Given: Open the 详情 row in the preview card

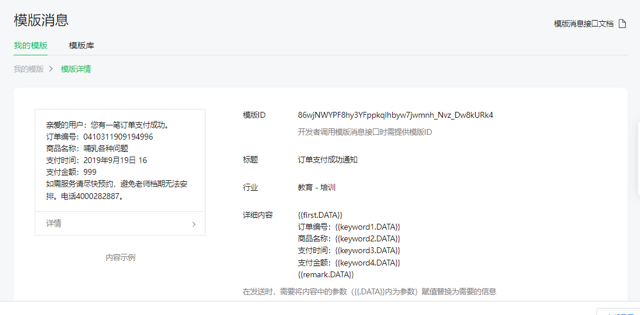Looking at the screenshot, I should 120,224.
